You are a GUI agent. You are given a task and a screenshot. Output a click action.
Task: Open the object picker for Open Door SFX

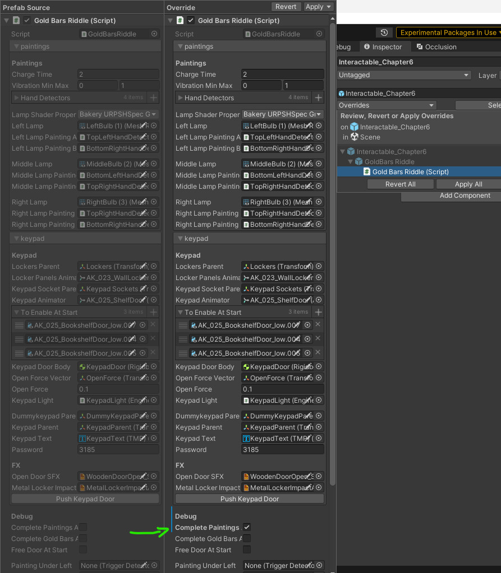319,476
